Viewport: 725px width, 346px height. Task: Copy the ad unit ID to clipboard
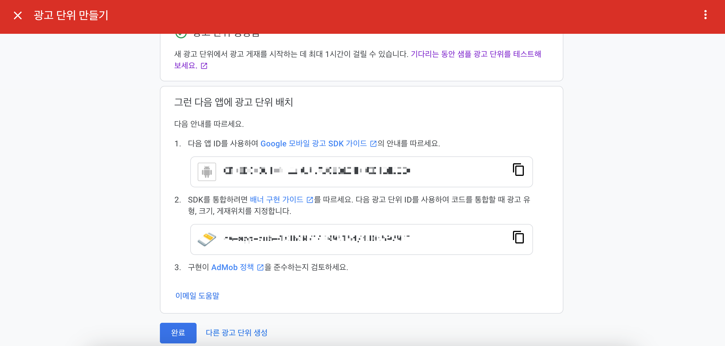pos(518,237)
